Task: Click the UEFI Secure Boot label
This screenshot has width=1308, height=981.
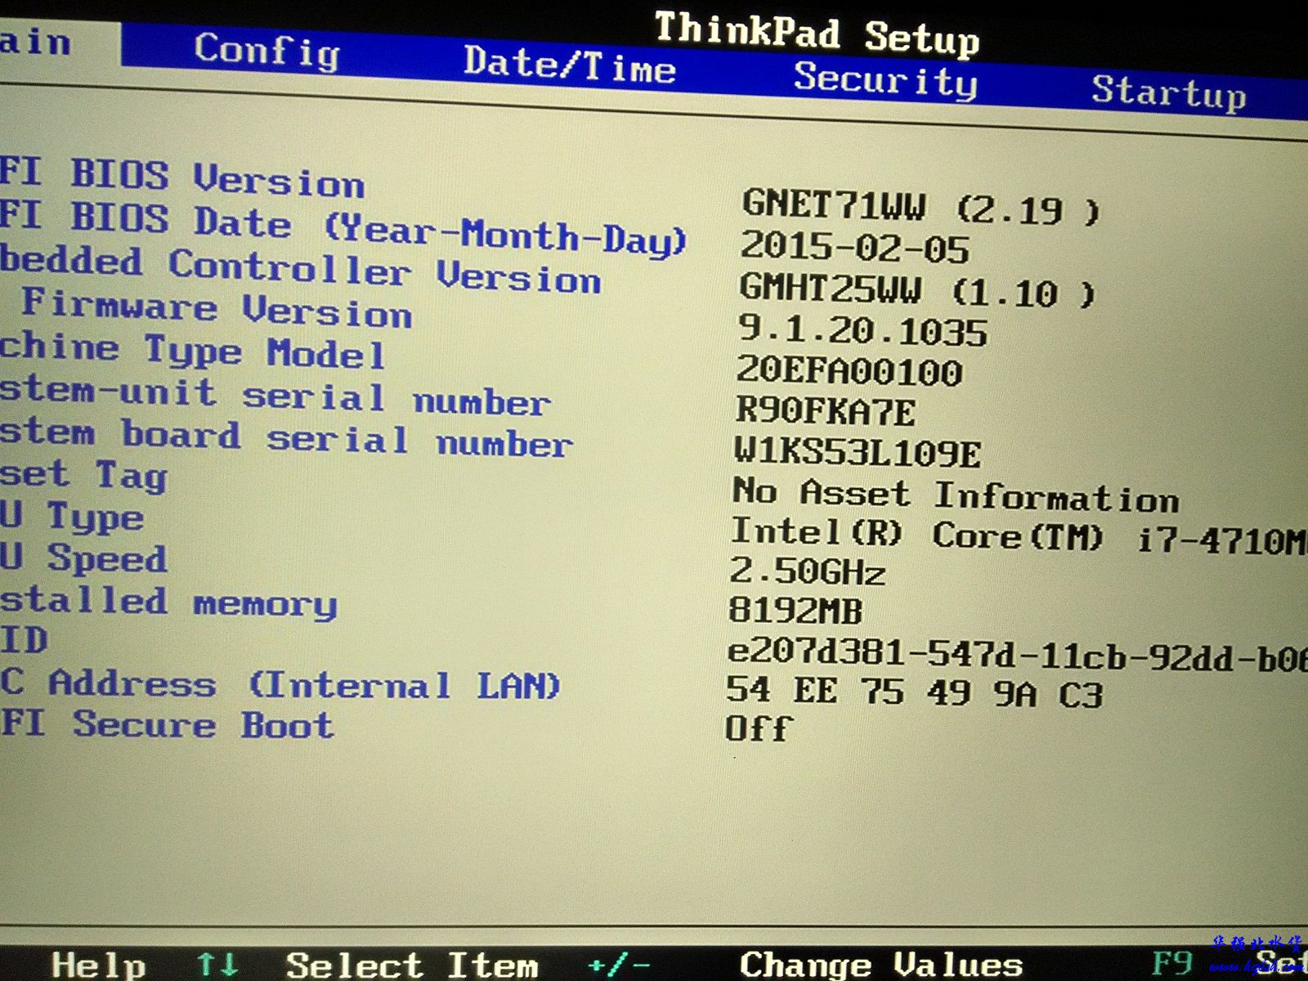Action: click(167, 724)
